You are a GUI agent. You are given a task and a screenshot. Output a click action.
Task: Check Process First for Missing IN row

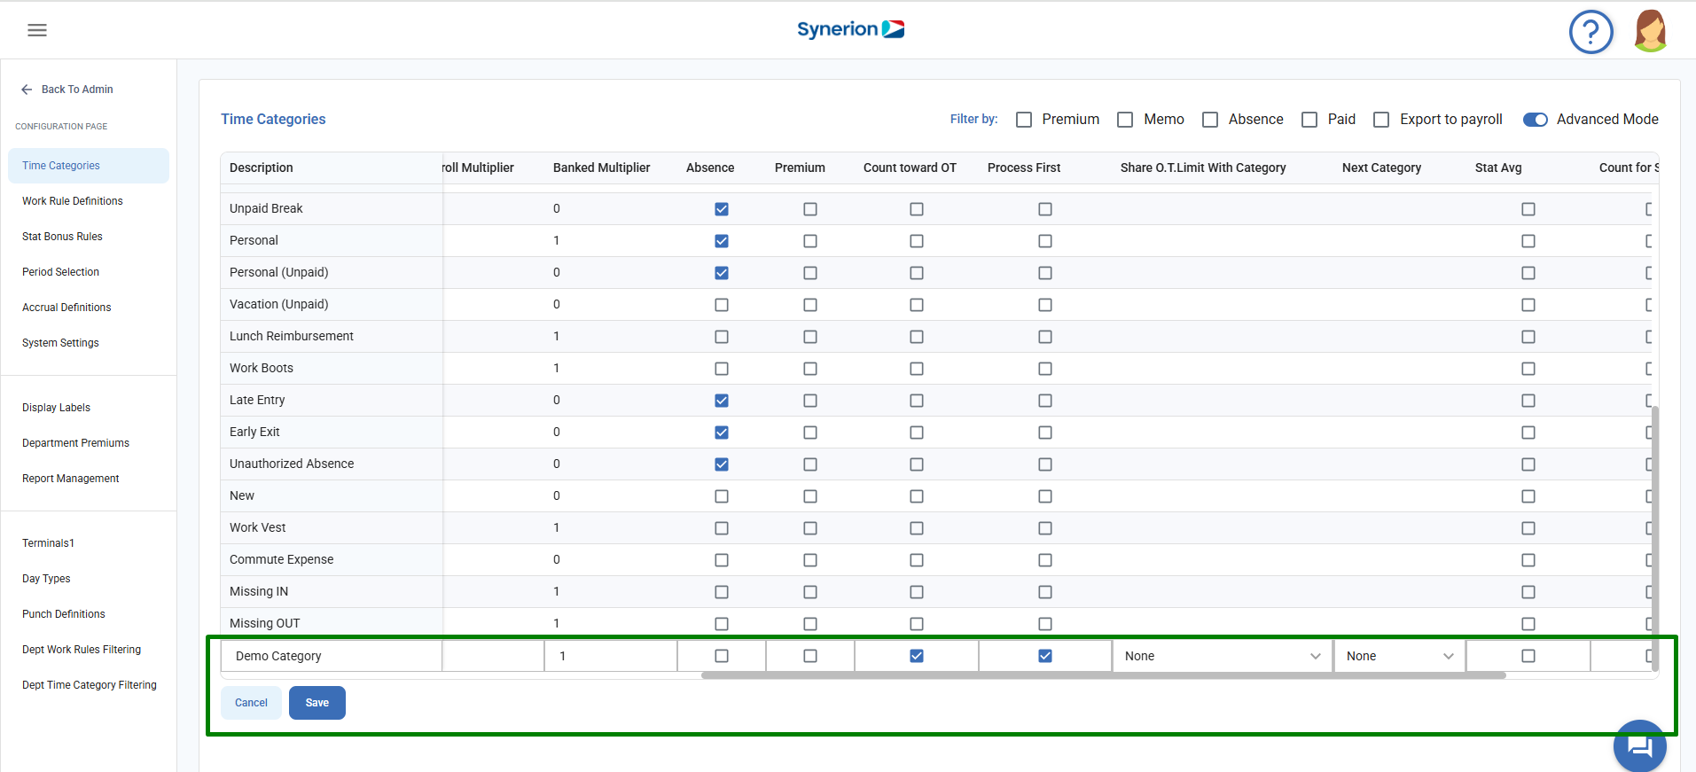tap(1045, 592)
